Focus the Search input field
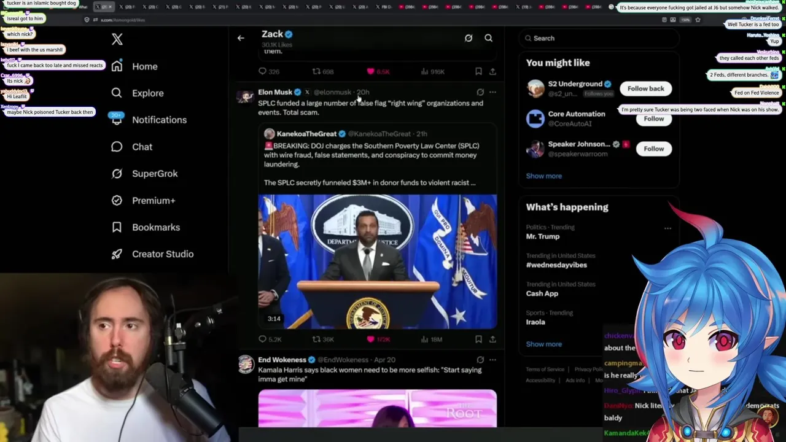This screenshot has width=786, height=442. tap(599, 38)
